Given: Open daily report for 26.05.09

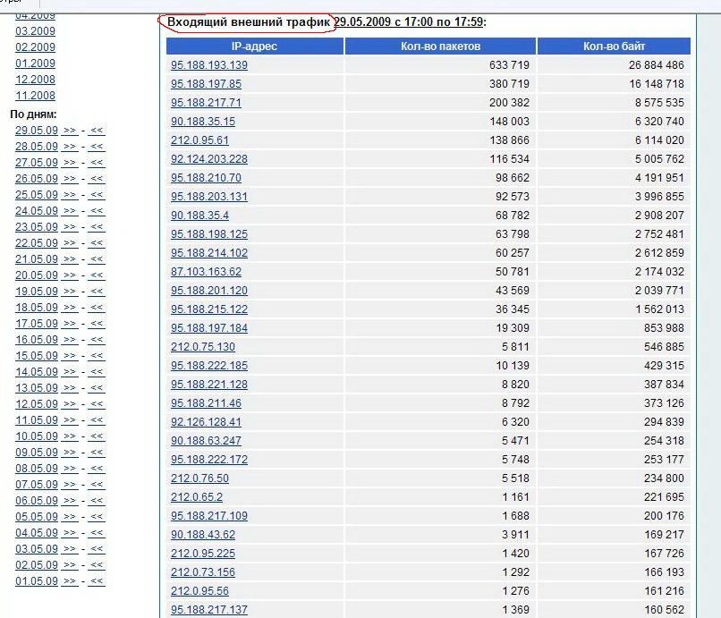Looking at the screenshot, I should (x=37, y=179).
